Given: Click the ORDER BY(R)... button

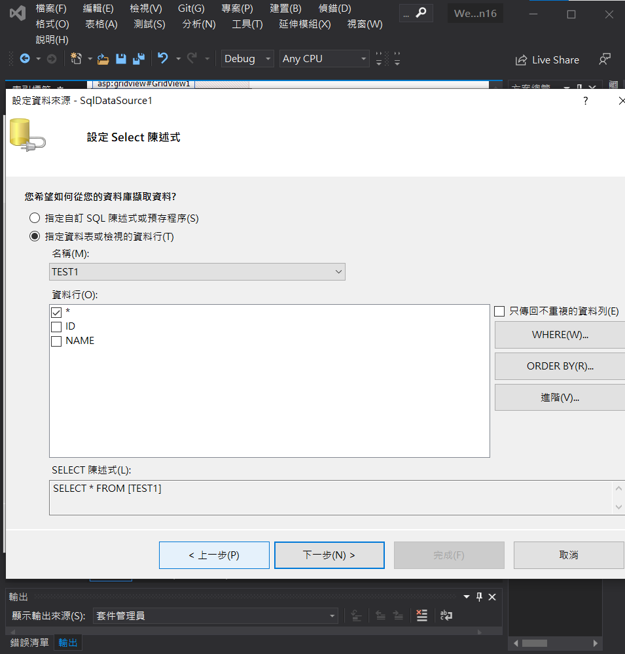Looking at the screenshot, I should tap(560, 366).
